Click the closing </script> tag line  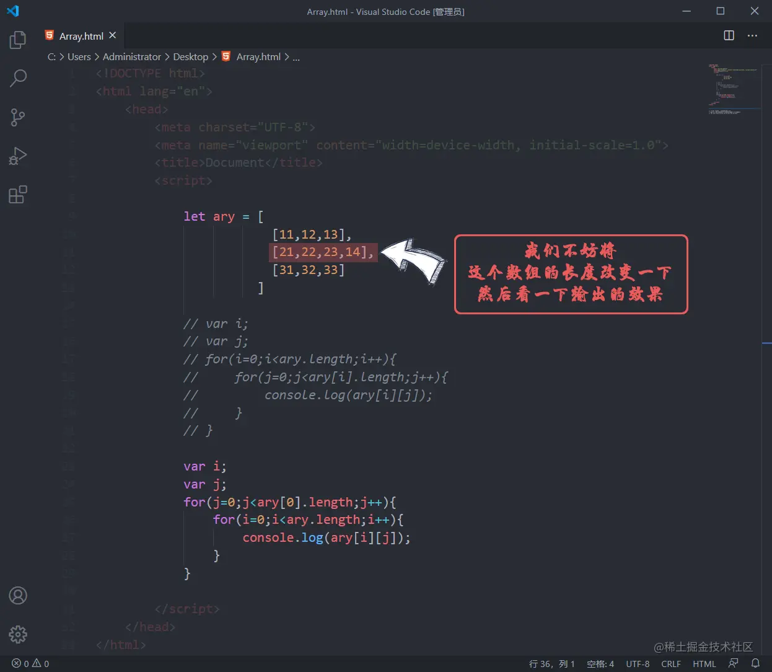tap(186, 609)
